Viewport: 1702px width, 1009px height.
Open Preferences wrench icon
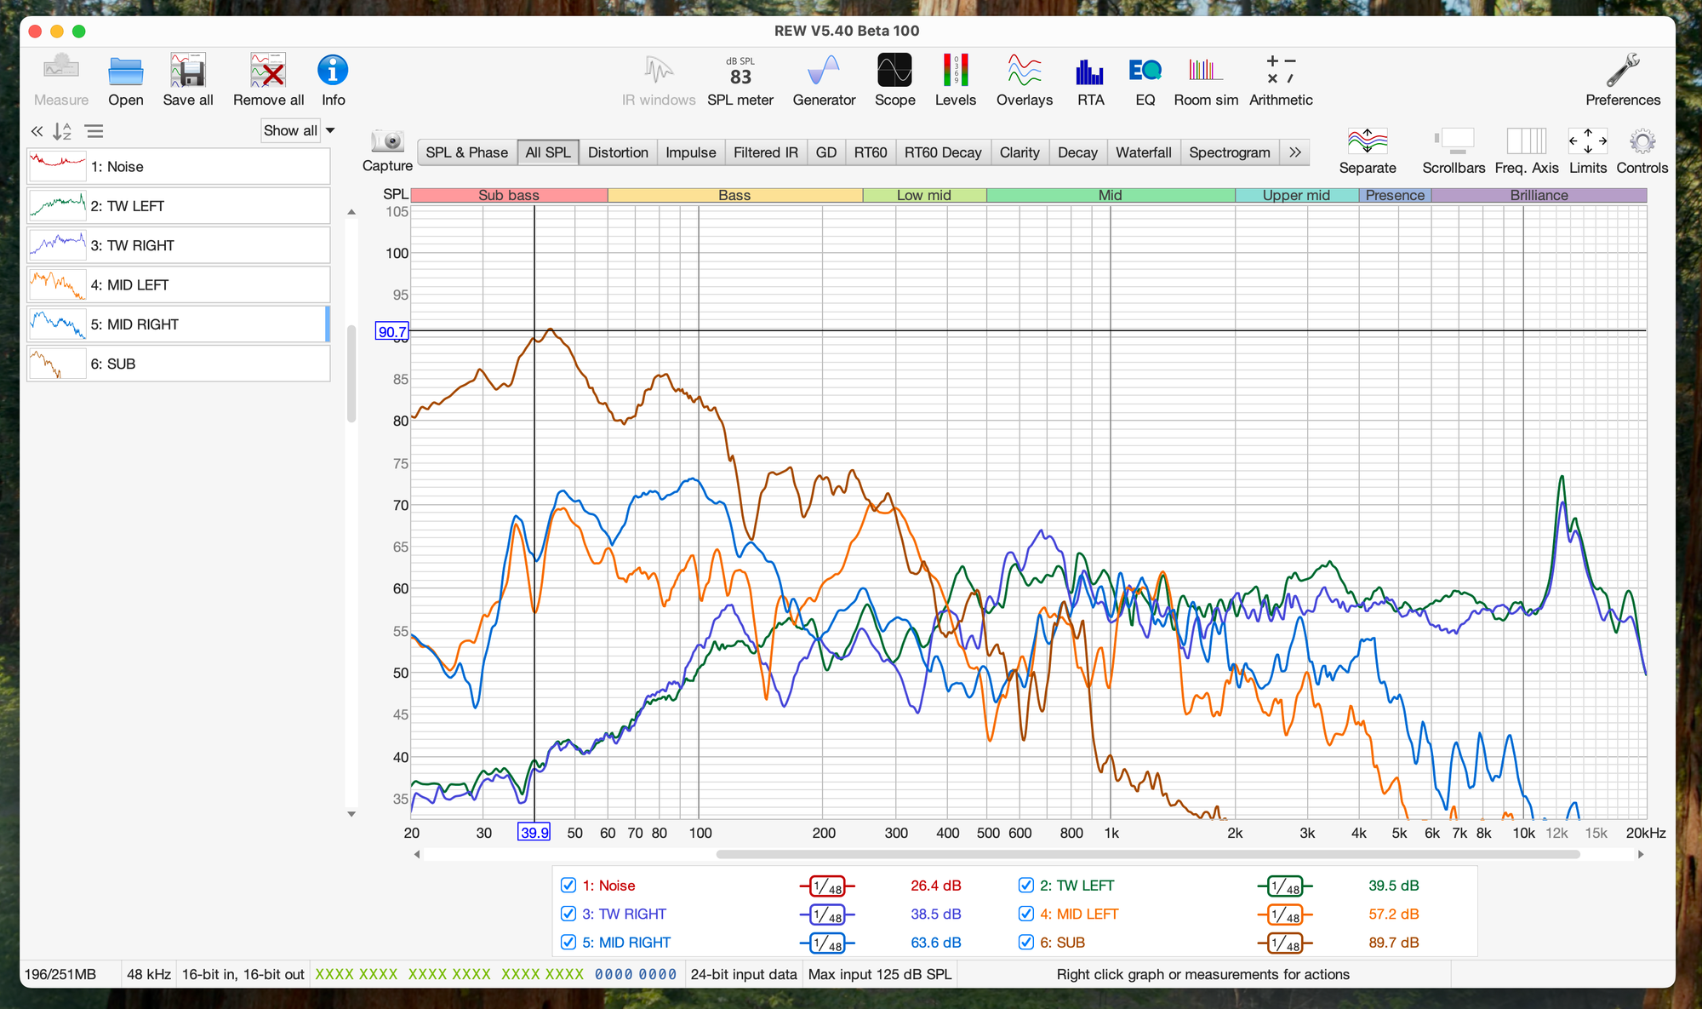pos(1622,72)
